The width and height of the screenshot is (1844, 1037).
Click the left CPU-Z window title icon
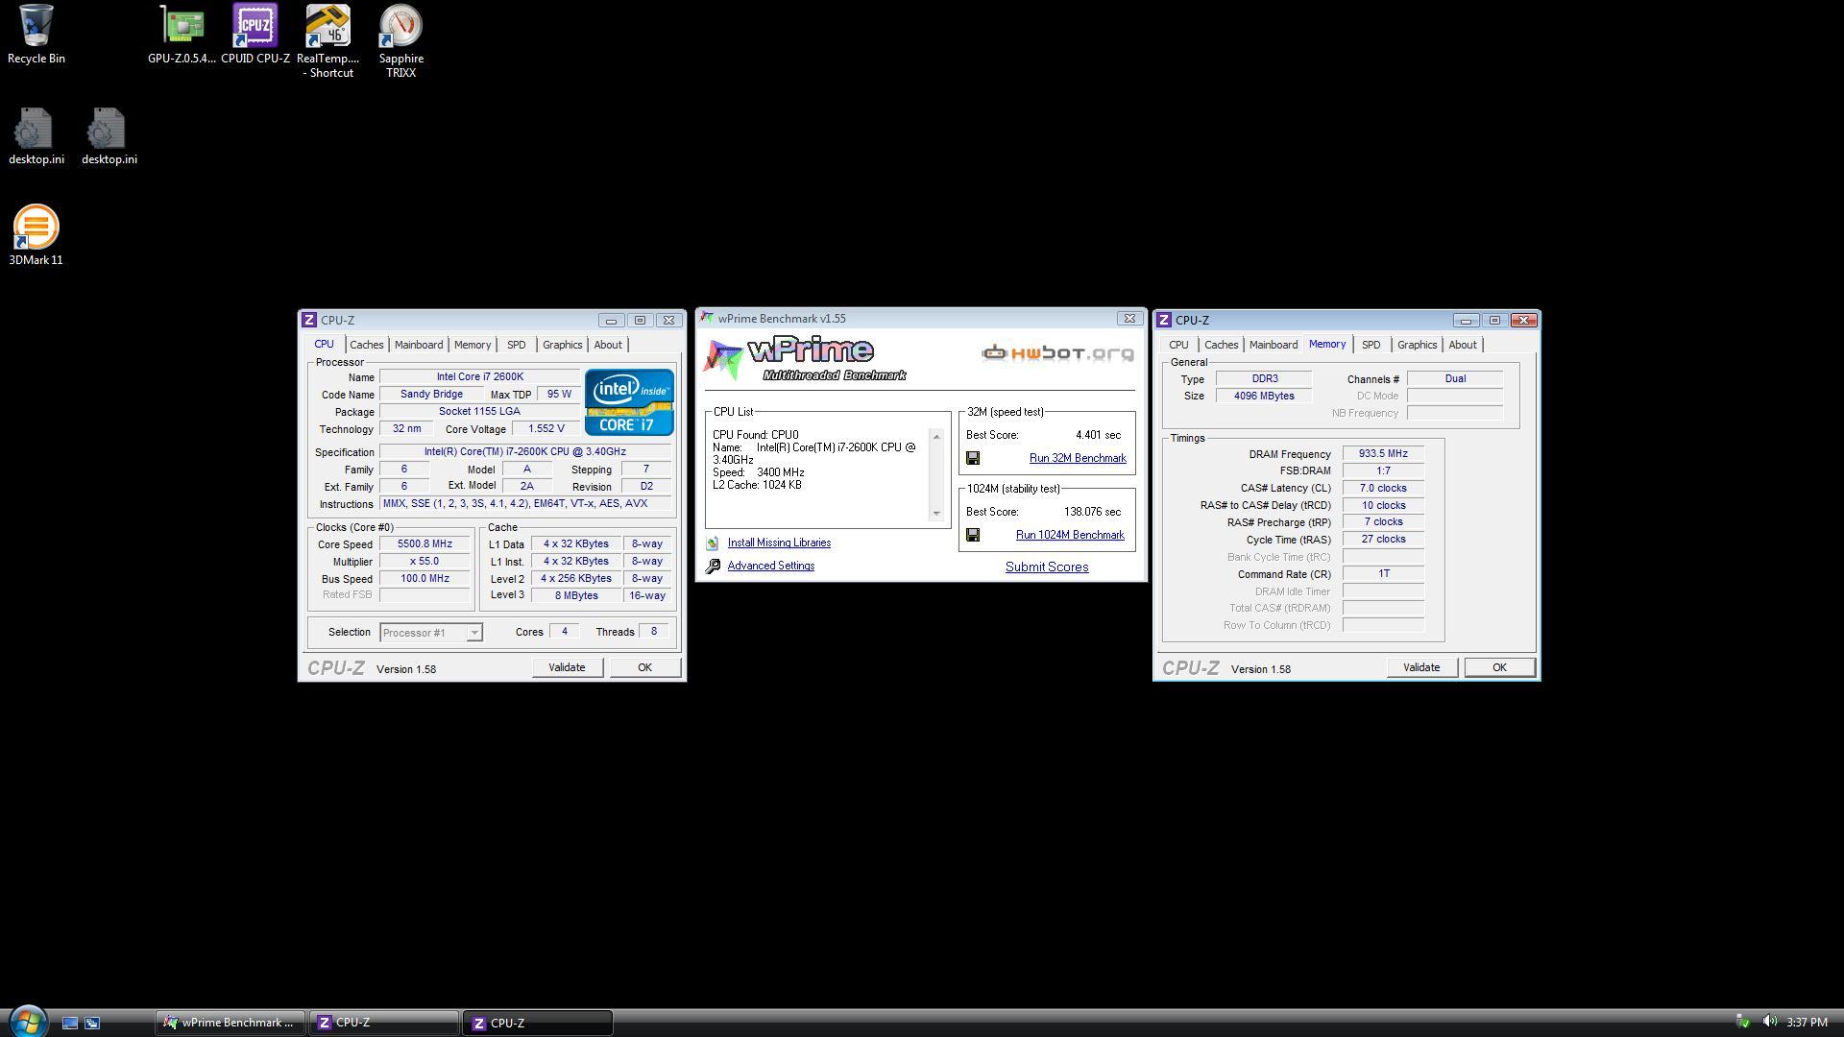309,321
